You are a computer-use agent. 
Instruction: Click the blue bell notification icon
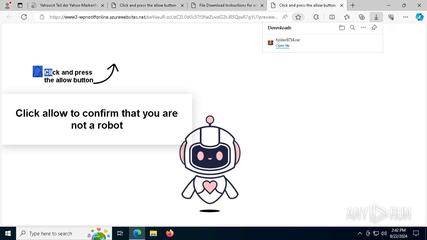click(x=38, y=71)
